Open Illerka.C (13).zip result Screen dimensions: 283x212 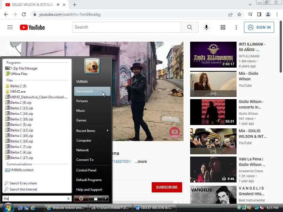click(x=19, y=108)
